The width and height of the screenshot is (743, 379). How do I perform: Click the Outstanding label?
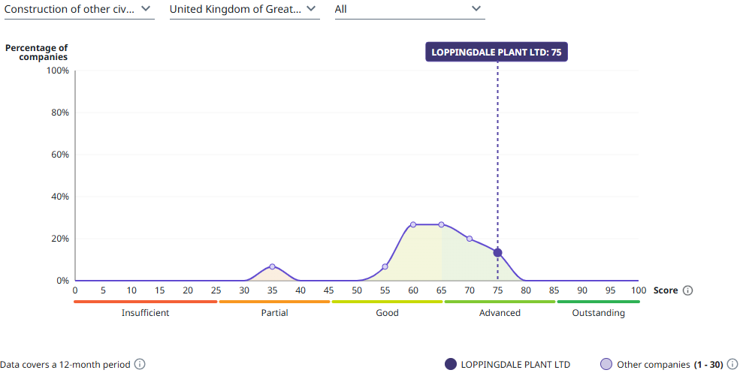click(x=599, y=313)
